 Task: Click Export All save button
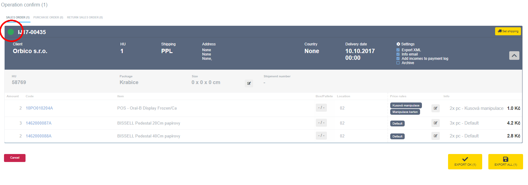(x=506, y=162)
